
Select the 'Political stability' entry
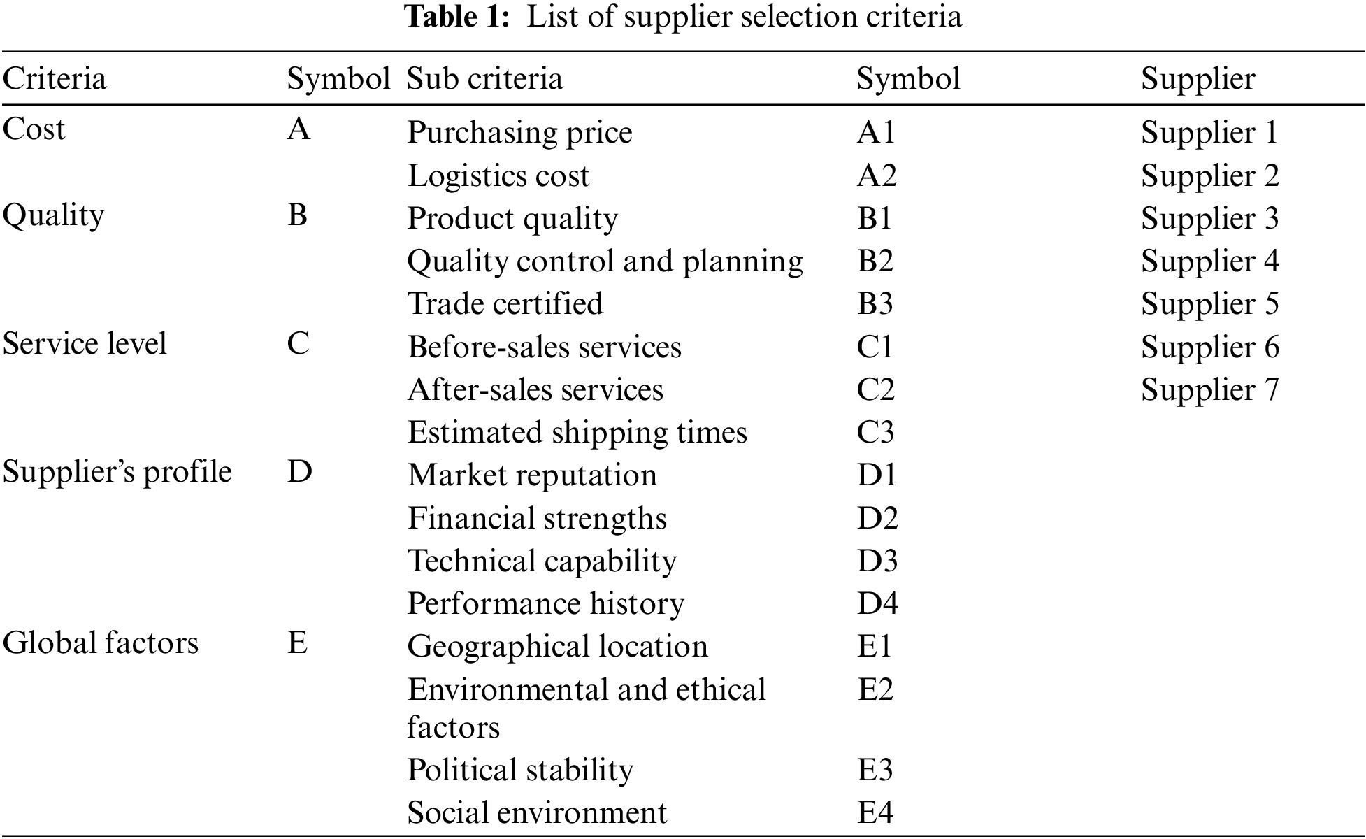click(520, 770)
